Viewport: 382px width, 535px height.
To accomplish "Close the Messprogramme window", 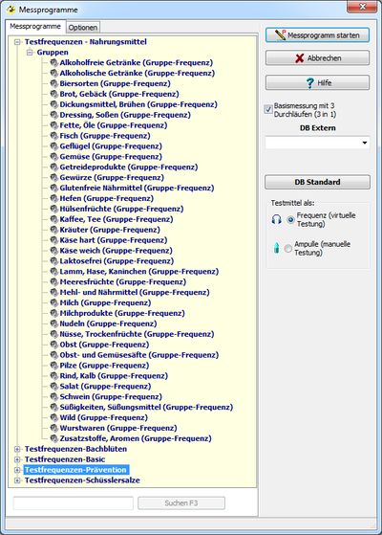I will (362, 7).
